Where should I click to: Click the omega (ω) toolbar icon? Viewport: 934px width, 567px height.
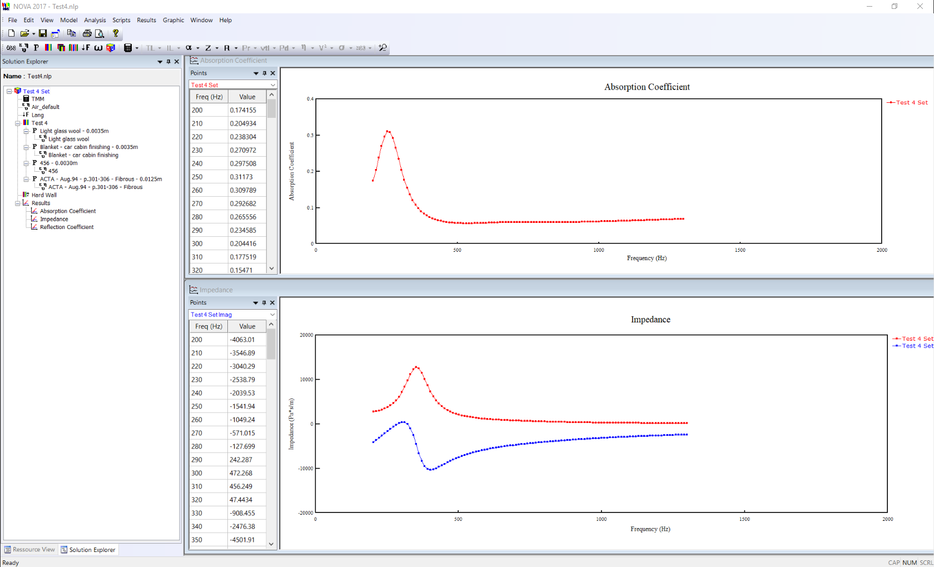tap(98, 48)
